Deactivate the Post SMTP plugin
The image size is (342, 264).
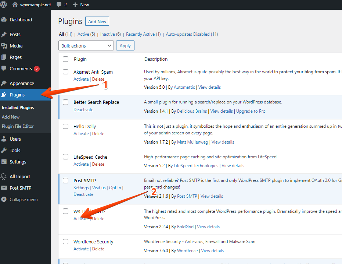click(83, 194)
